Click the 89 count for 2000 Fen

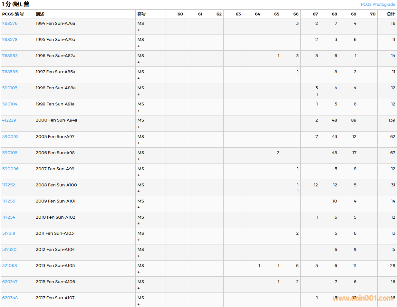(x=353, y=120)
